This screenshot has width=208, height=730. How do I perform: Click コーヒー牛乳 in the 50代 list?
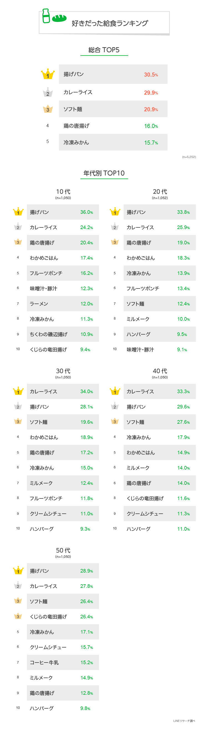click(x=44, y=662)
